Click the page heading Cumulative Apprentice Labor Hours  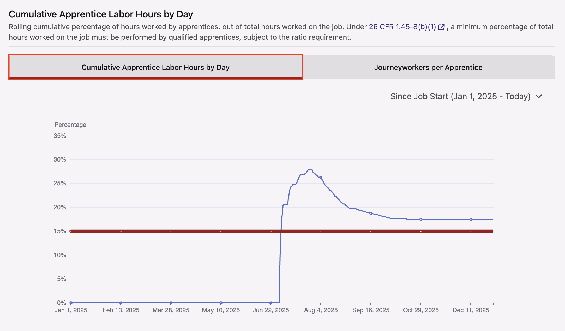pyautogui.click(x=101, y=14)
